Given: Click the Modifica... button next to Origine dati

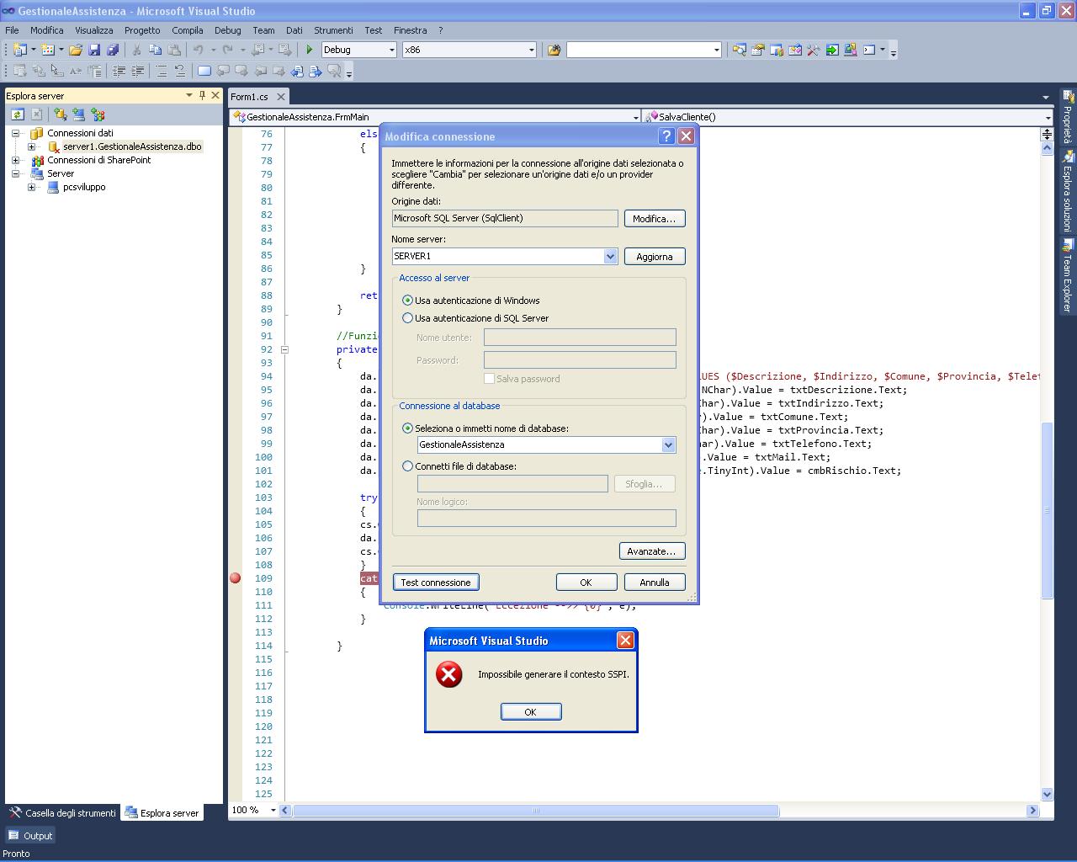Looking at the screenshot, I should (x=655, y=219).
